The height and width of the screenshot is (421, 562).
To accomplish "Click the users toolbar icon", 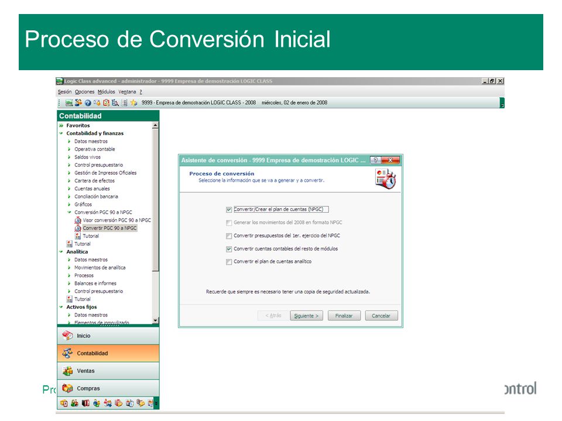I will [x=78, y=103].
